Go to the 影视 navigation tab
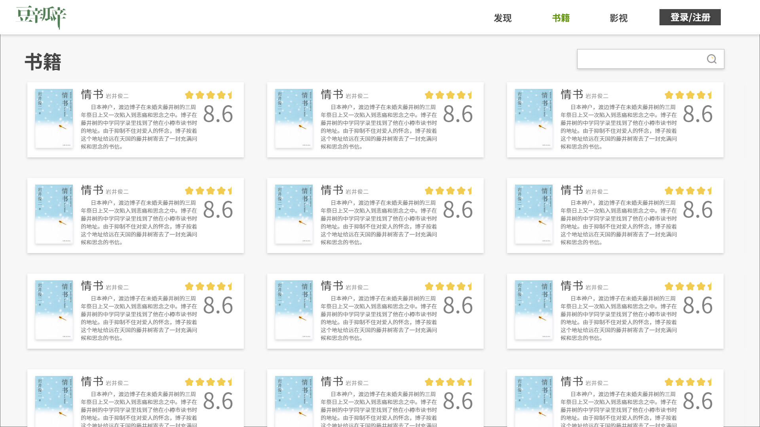The height and width of the screenshot is (427, 760). click(618, 18)
